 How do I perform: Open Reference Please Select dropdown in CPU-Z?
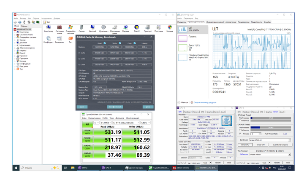click(270, 154)
